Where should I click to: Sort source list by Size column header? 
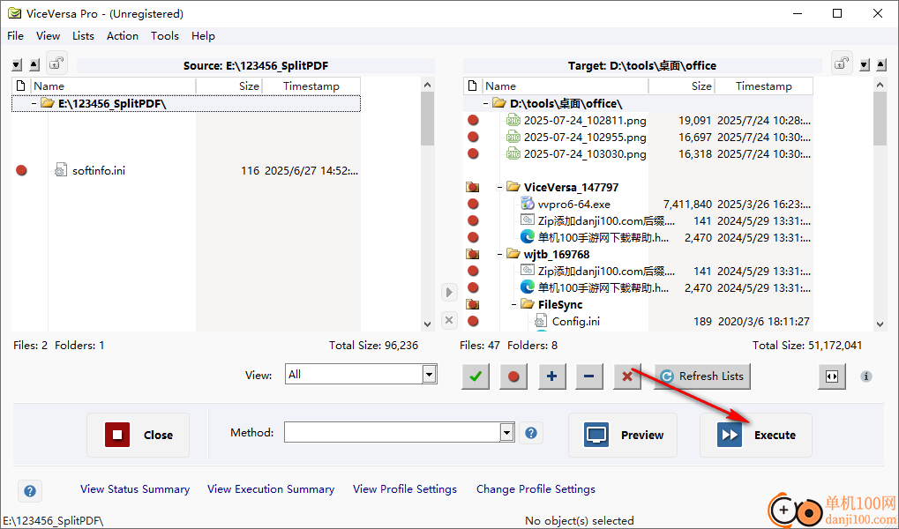point(228,86)
